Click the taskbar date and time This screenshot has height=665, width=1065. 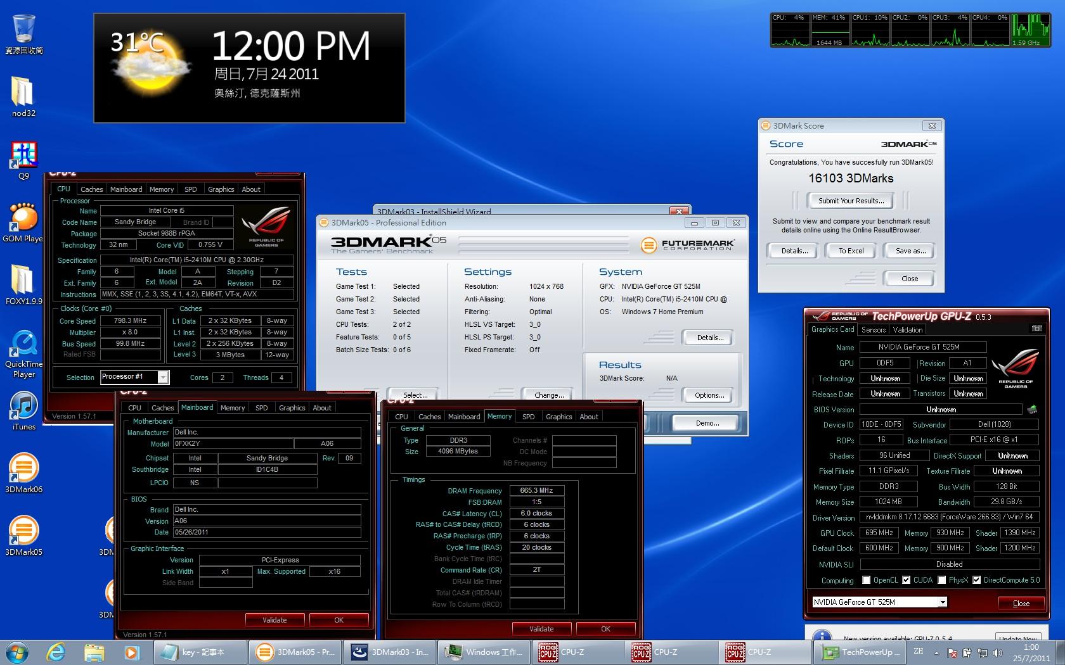(1031, 652)
